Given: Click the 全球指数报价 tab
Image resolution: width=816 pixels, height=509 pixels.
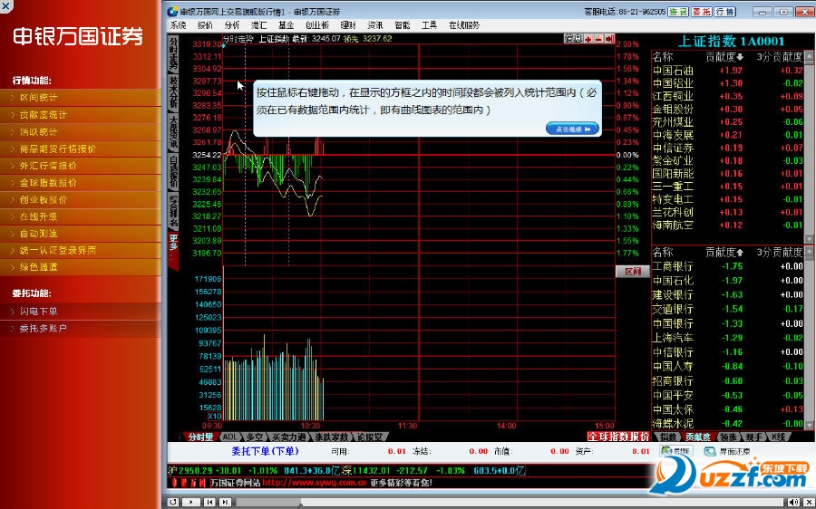Looking at the screenshot, I should tap(618, 437).
